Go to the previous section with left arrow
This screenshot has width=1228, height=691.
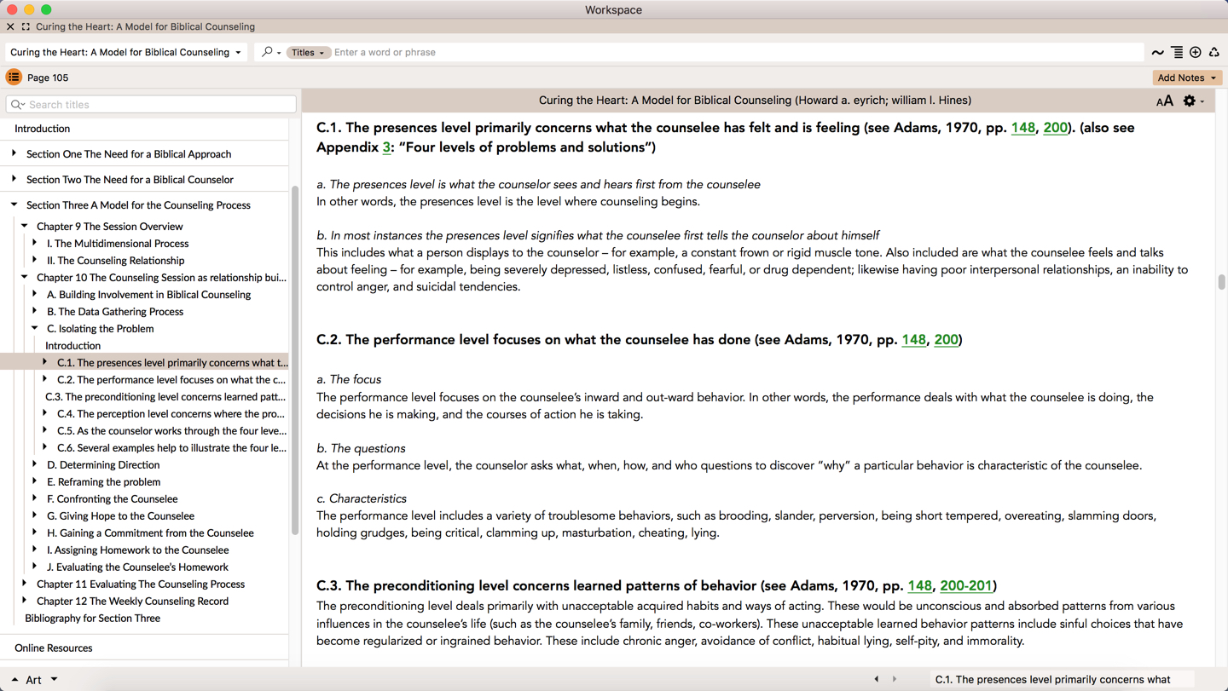(877, 679)
